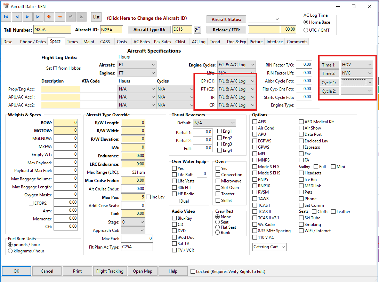Click the change Aircraft ID link text
The height and width of the screenshot is (282, 379).
pyautogui.click(x=147, y=18)
